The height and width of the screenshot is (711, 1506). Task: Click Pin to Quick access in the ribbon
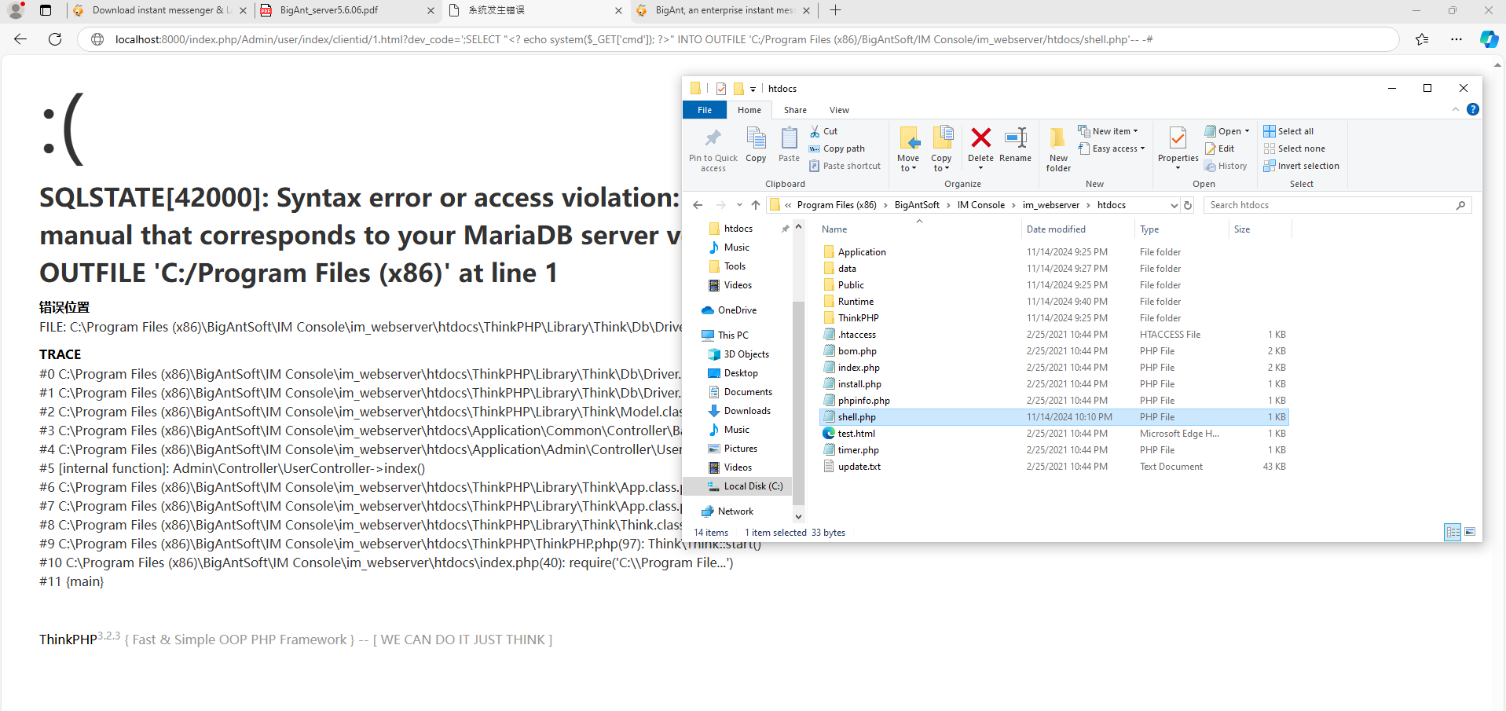pos(713,149)
